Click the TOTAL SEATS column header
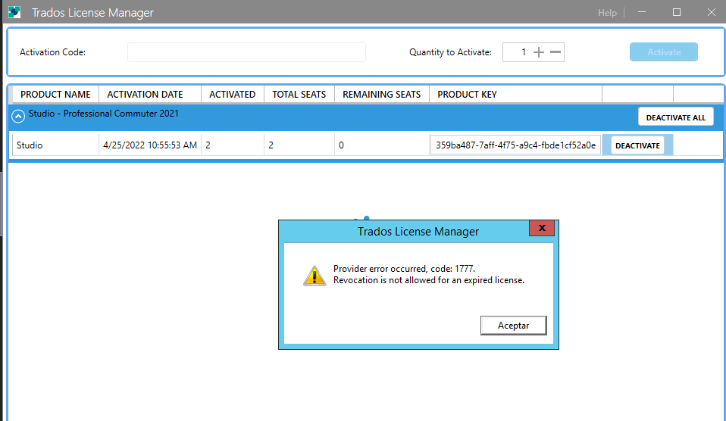Image resolution: width=726 pixels, height=421 pixels. [x=299, y=95]
